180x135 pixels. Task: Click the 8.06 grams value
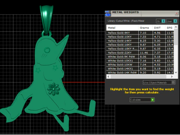coord(143,57)
